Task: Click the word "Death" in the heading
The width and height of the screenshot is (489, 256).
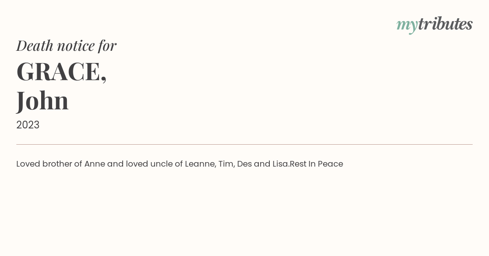Action: pos(35,46)
